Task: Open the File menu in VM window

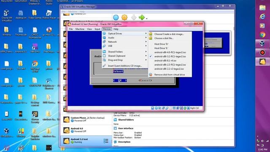Action: pos(71,29)
